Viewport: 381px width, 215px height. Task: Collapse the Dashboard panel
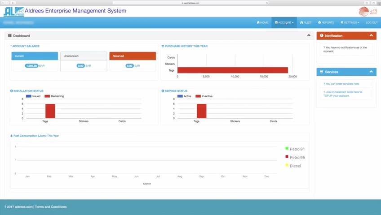pyautogui.click(x=309, y=35)
